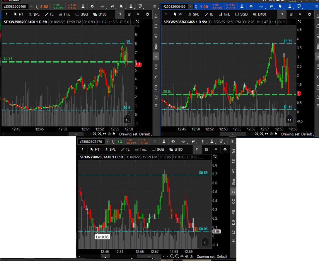Select the TmL drawing tool on C6460 chart
The width and height of the screenshot is (319, 261).
(66, 14)
